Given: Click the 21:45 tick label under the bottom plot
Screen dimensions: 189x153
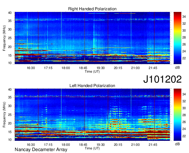Looking at the screenshot, I should point(153,145).
